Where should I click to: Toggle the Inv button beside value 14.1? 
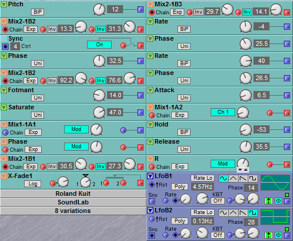247,12
